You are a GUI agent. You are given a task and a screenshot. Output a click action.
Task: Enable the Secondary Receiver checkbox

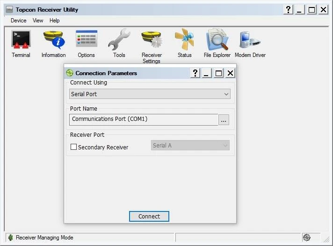(x=73, y=147)
